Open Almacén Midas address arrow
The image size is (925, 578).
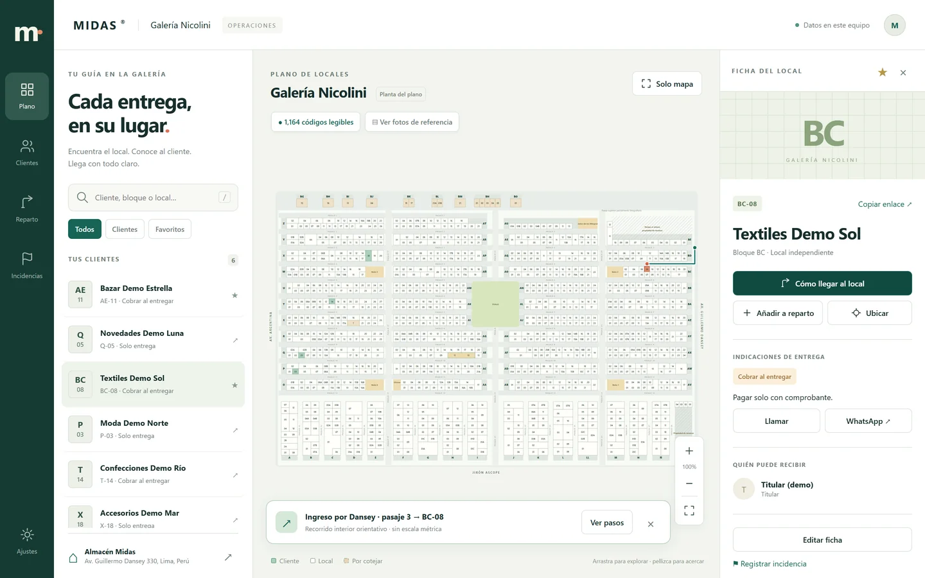[228, 557]
